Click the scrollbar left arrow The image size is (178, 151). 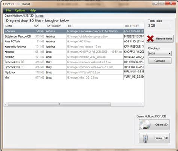(6, 104)
